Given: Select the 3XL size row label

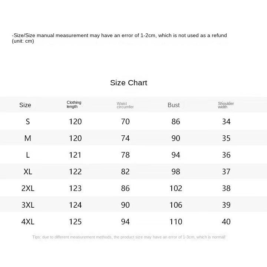Looking at the screenshot, I should click(28, 205).
